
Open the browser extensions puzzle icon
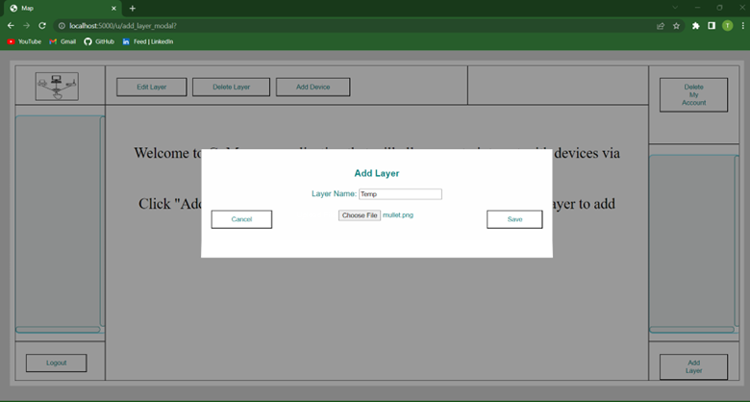[696, 26]
